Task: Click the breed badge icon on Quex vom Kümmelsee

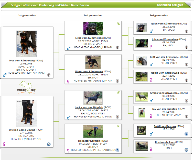Action: tap(187, 31)
